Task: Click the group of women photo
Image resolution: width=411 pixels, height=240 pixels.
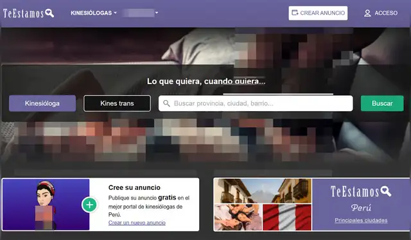Action: pyautogui.click(x=238, y=218)
